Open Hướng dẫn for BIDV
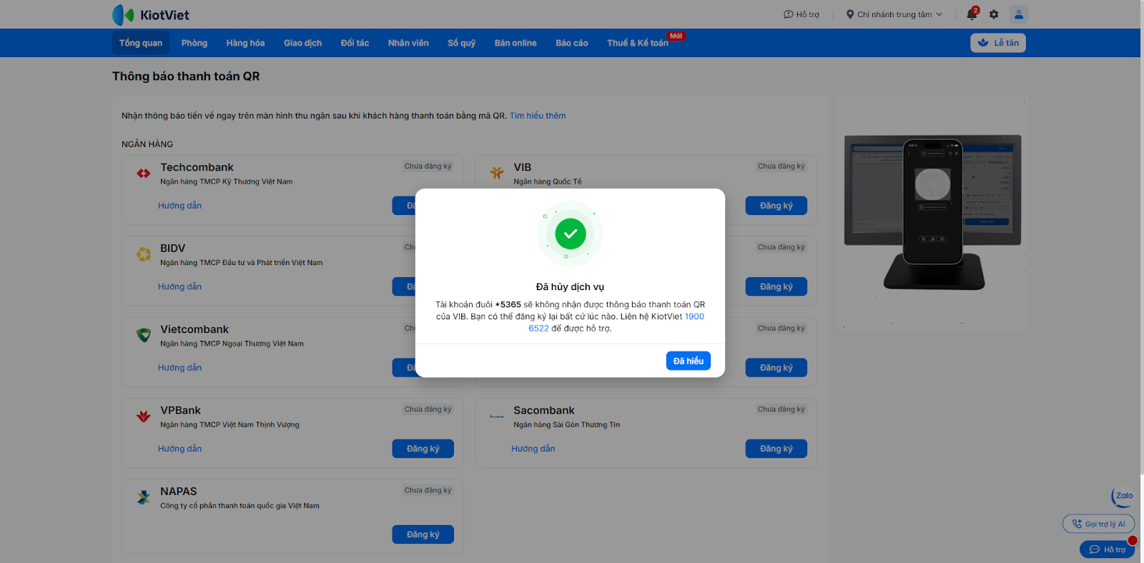The width and height of the screenshot is (1144, 563). coord(180,287)
